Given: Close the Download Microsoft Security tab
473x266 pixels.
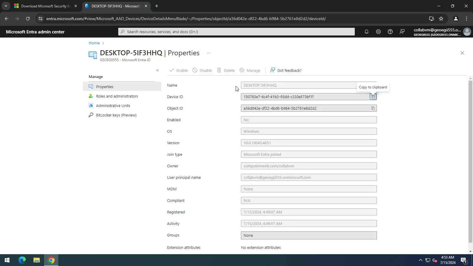Looking at the screenshot, I should 76,6.
